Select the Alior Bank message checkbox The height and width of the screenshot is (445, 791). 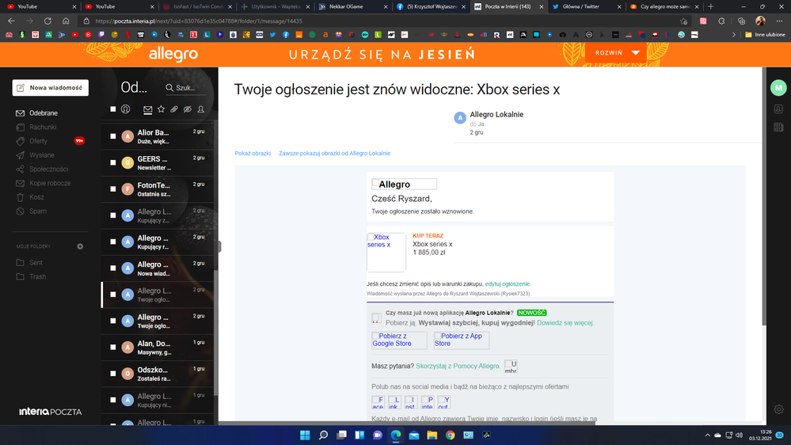click(x=113, y=136)
